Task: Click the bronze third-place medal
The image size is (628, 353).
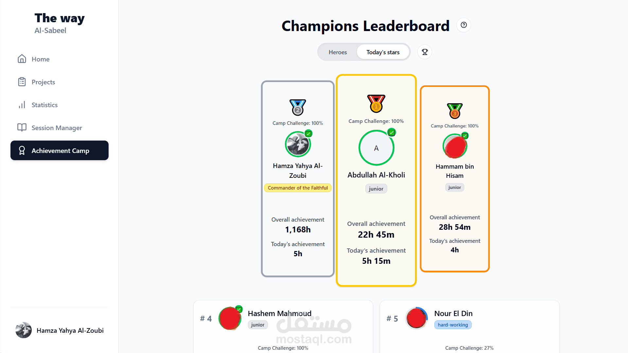Action: click(455, 111)
